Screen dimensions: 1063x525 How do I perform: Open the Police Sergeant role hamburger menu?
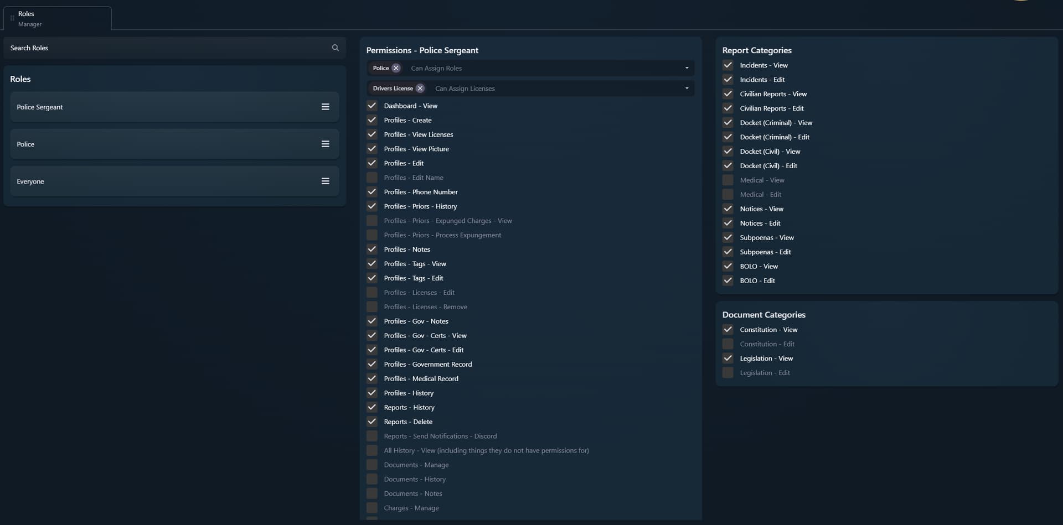326,107
